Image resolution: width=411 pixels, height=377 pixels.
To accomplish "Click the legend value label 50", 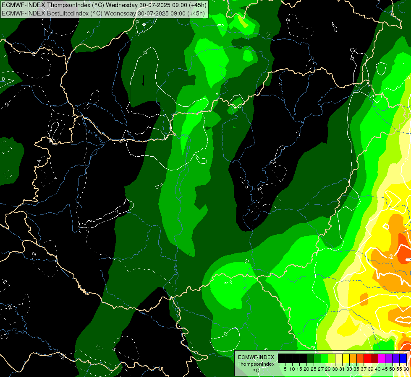I will pos(393,369).
